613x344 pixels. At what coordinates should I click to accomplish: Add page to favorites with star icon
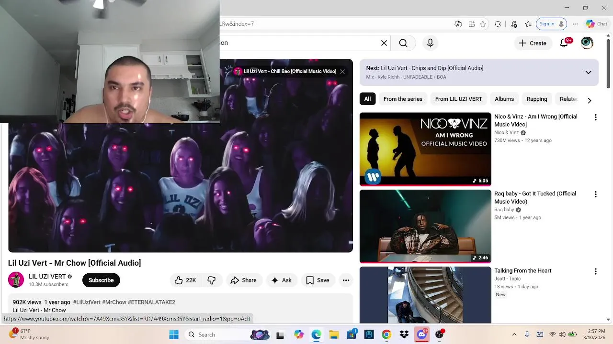click(x=483, y=24)
